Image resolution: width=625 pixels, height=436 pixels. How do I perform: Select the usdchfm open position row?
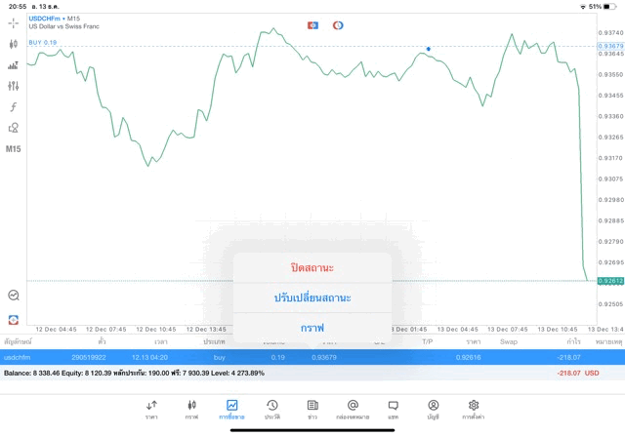[x=312, y=357]
